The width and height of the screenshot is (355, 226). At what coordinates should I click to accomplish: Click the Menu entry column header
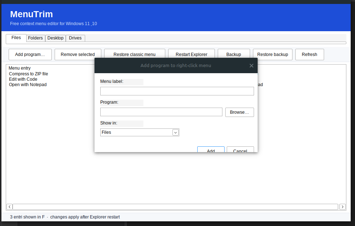(x=20, y=68)
